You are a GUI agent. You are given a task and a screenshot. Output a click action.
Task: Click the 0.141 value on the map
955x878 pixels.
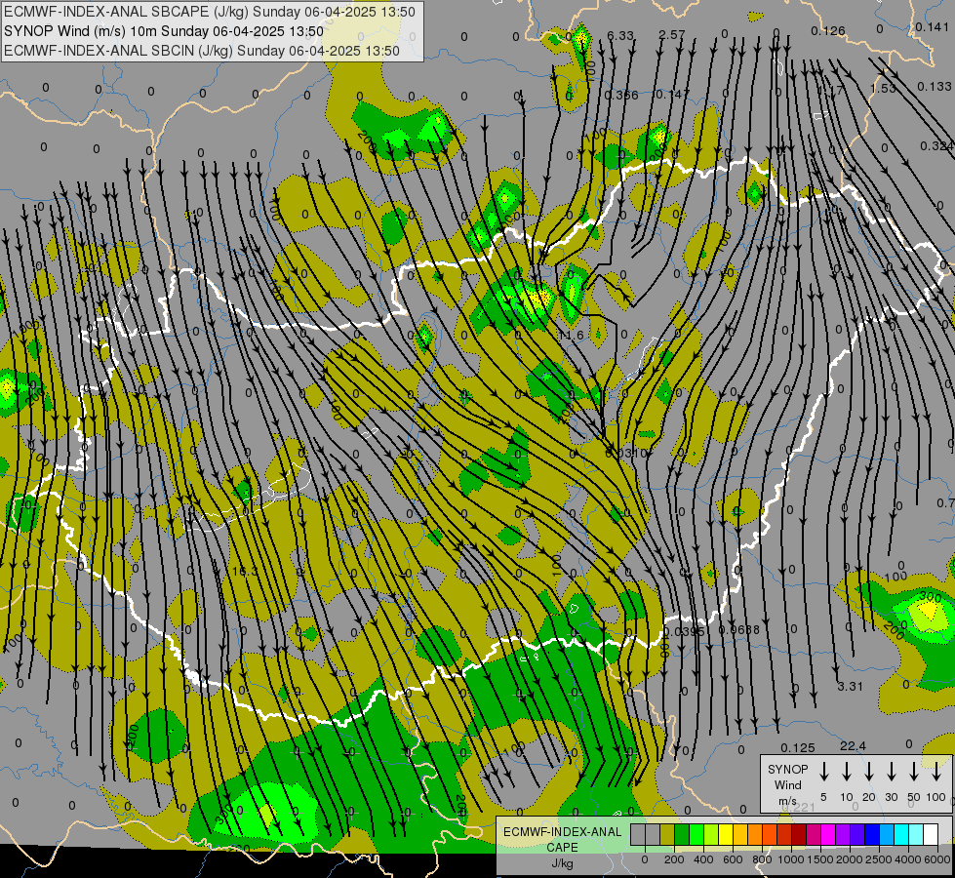click(933, 26)
